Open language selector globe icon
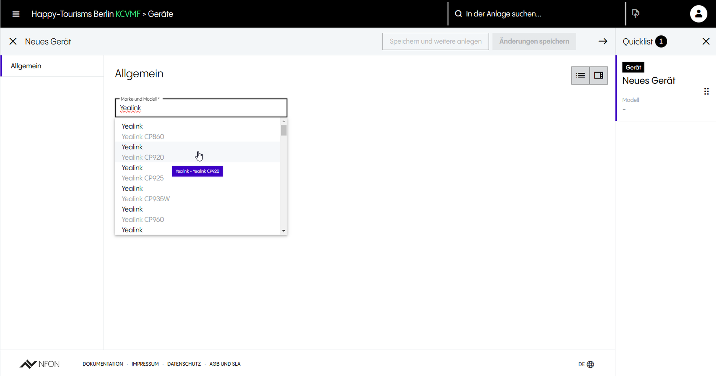The height and width of the screenshot is (376, 716). pos(590,364)
